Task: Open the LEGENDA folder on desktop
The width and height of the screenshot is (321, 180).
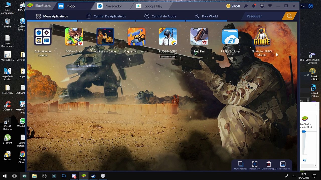Action: coord(8,89)
